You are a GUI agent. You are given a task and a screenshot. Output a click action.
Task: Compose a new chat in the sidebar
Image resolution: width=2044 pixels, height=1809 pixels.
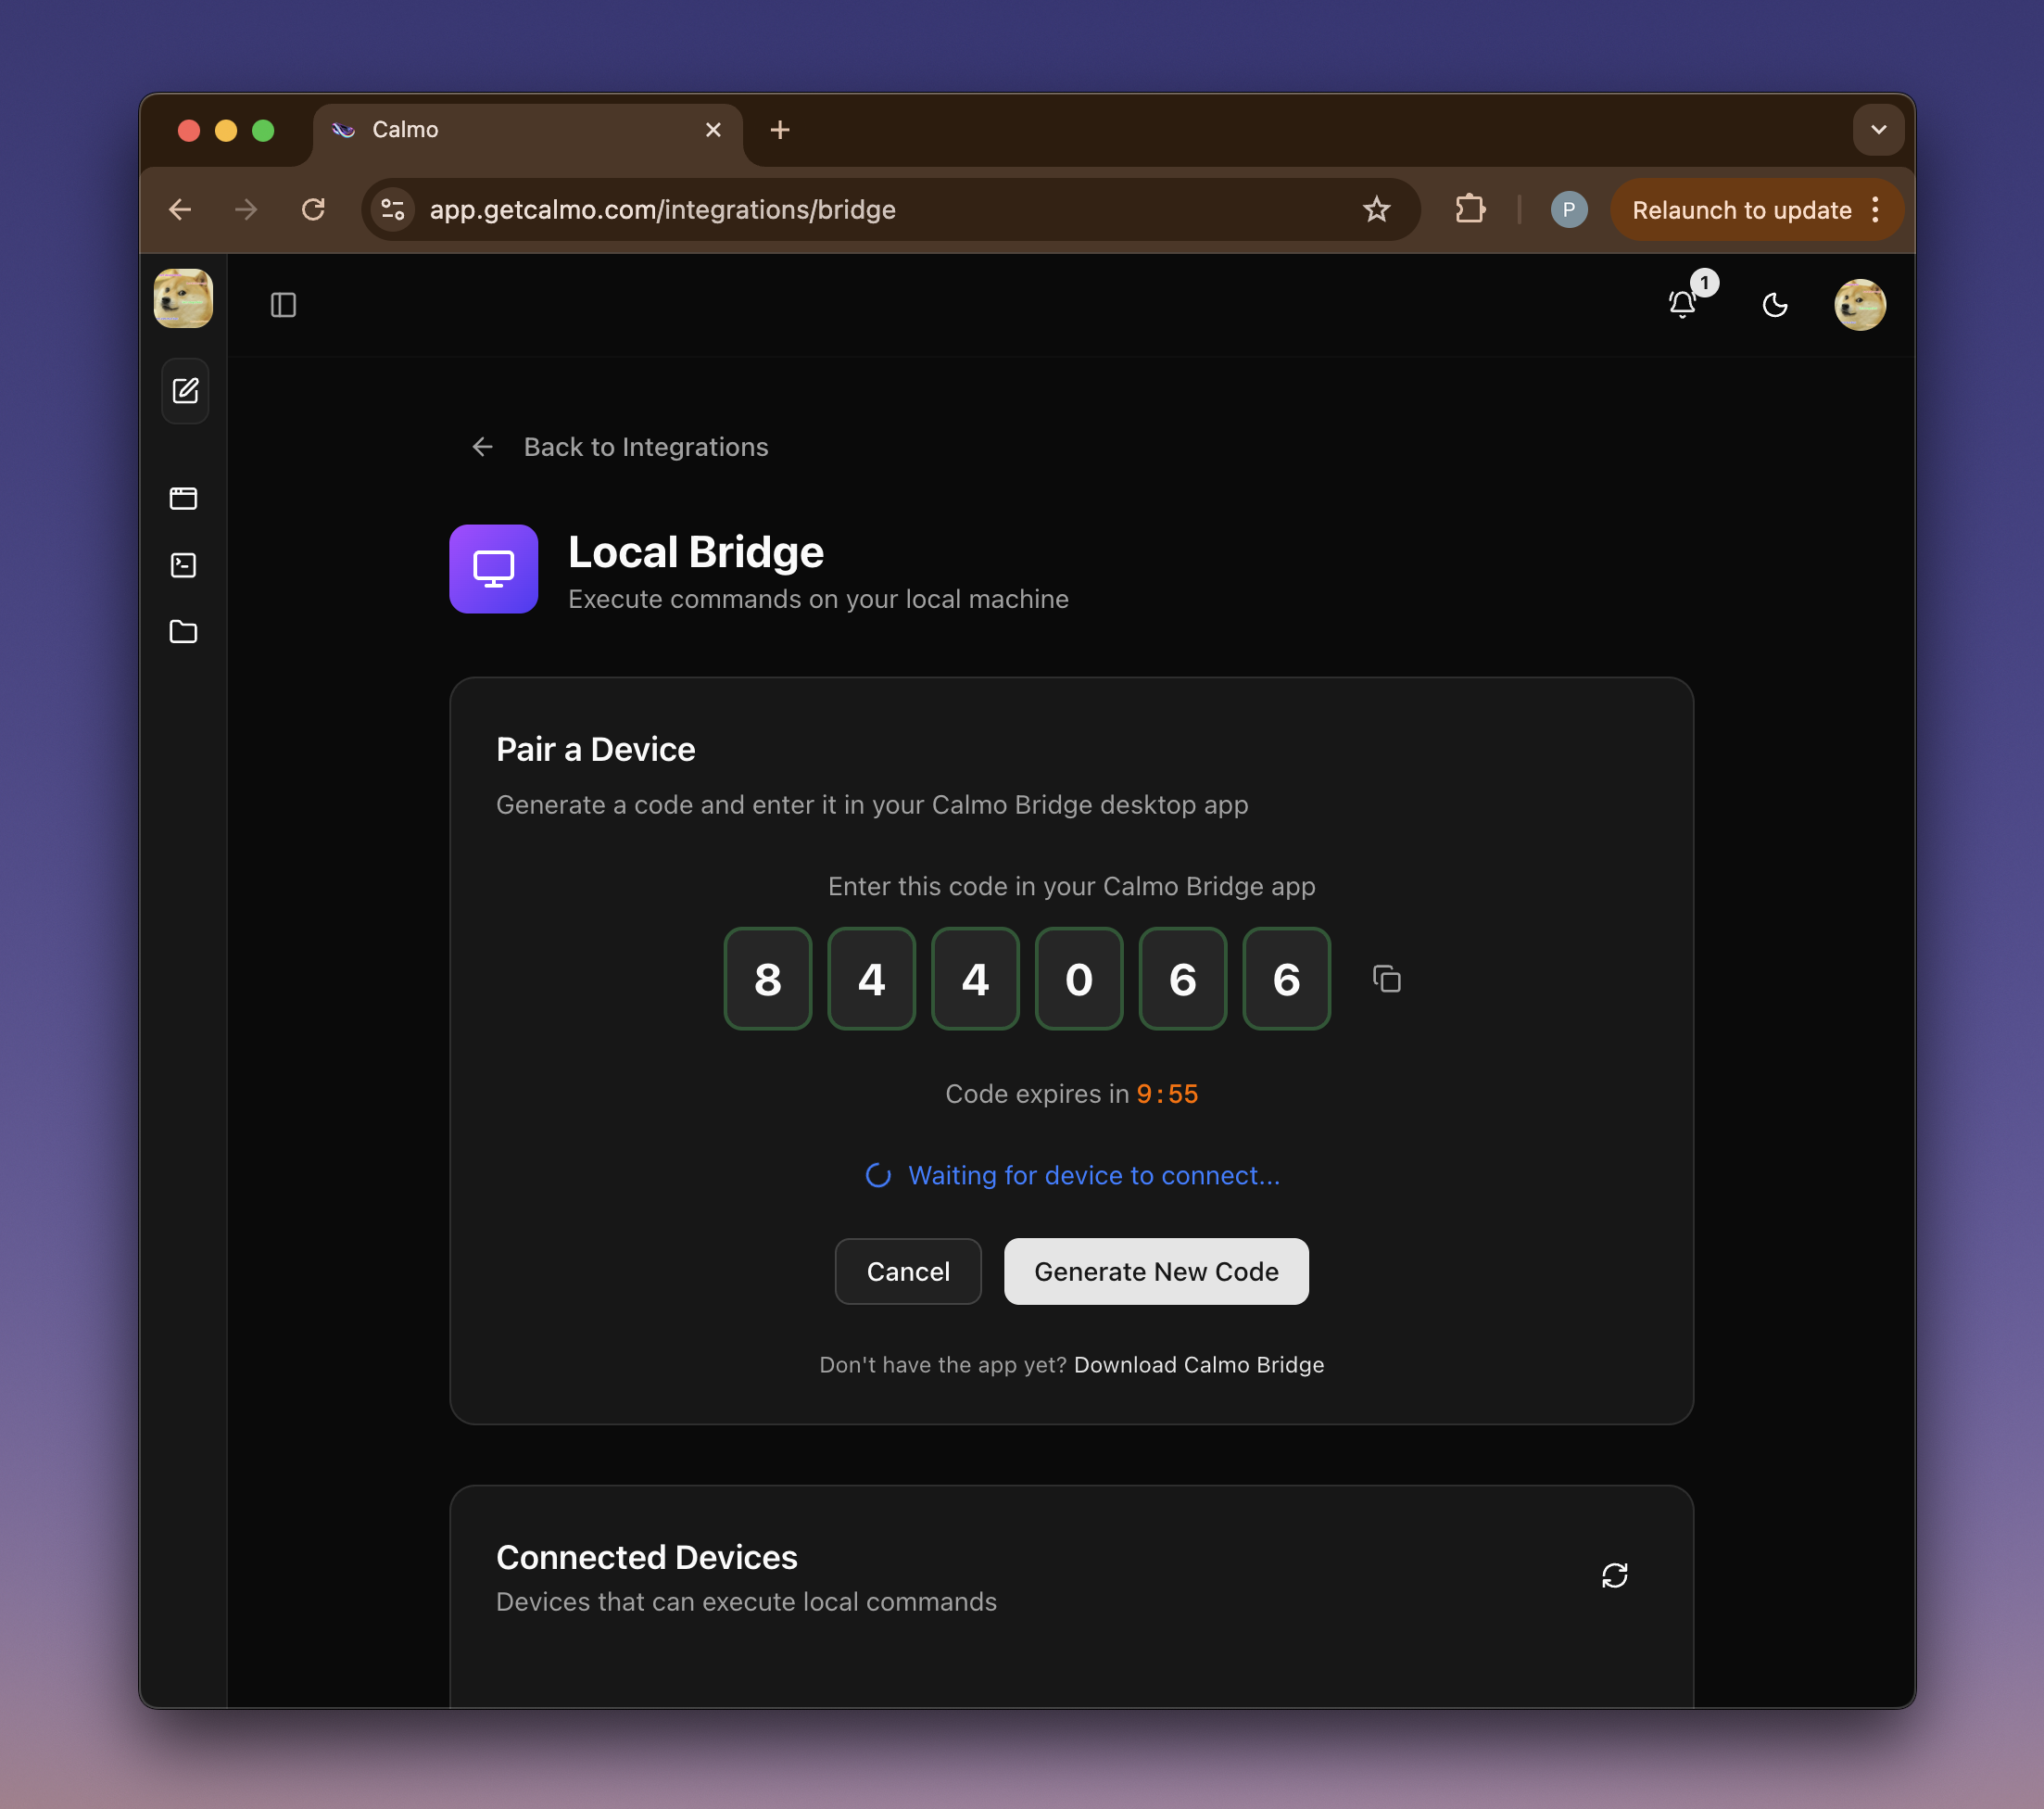[184, 391]
